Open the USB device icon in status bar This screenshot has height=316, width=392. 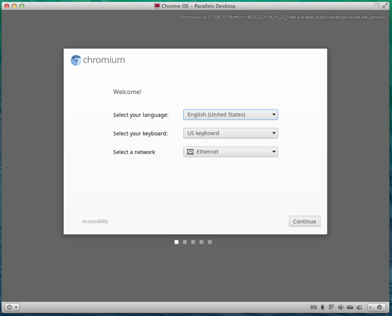[x=322, y=307]
